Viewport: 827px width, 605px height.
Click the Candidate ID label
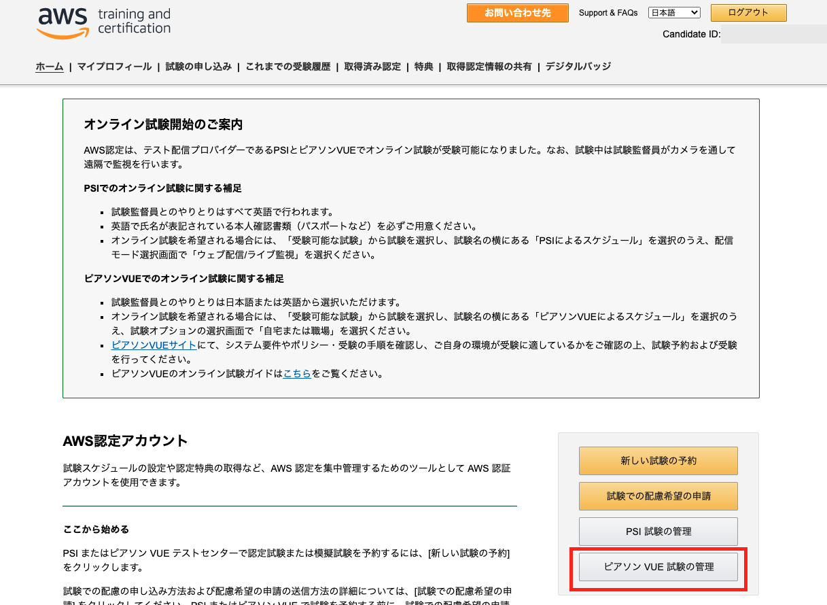691,34
